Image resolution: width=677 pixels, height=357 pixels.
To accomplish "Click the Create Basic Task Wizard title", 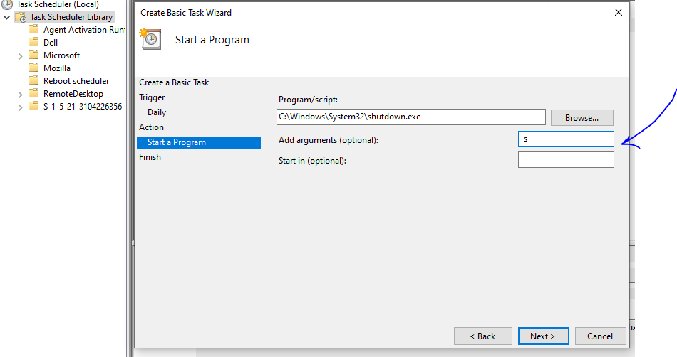I will click(186, 13).
